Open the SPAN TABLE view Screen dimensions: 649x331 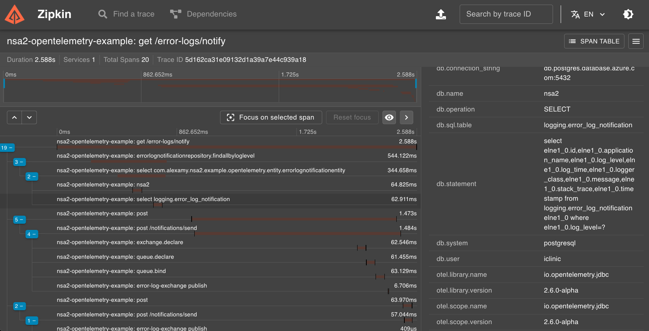tap(594, 41)
